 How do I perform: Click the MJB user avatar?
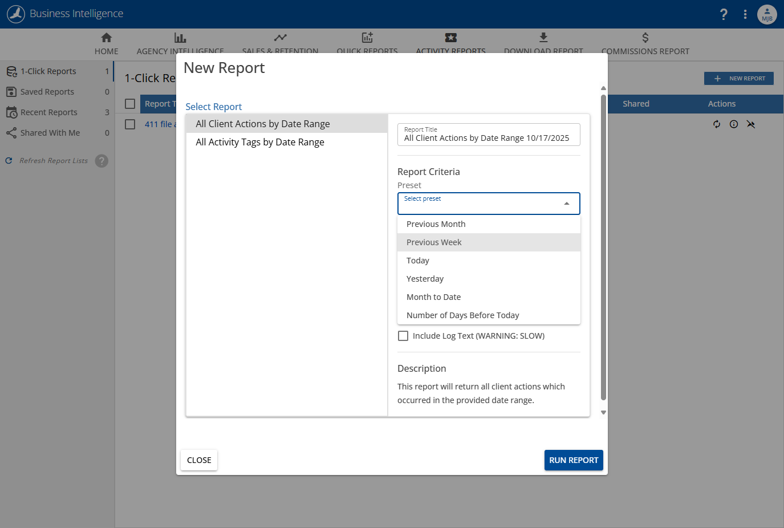(767, 14)
